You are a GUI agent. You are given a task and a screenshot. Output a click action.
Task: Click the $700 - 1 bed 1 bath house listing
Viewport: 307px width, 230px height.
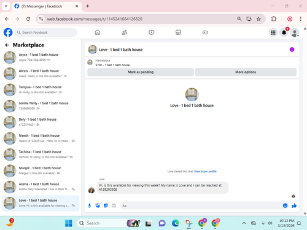click(x=112, y=65)
